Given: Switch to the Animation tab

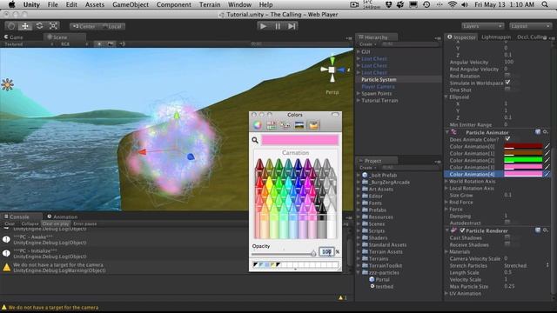Looking at the screenshot, I should coord(63,216).
